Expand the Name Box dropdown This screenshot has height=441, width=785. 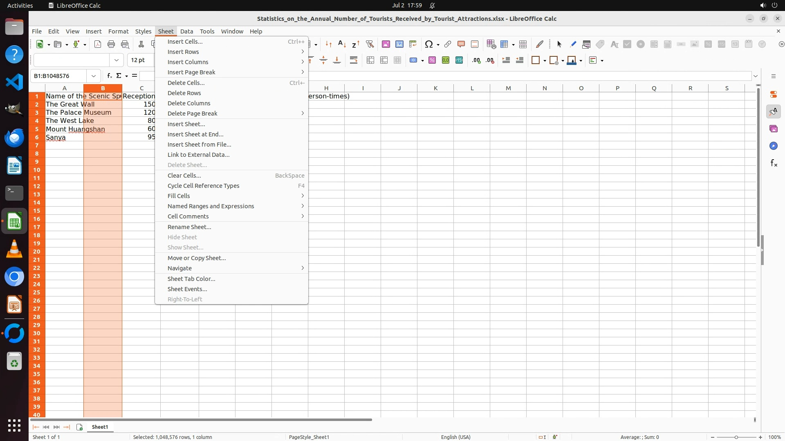click(94, 76)
